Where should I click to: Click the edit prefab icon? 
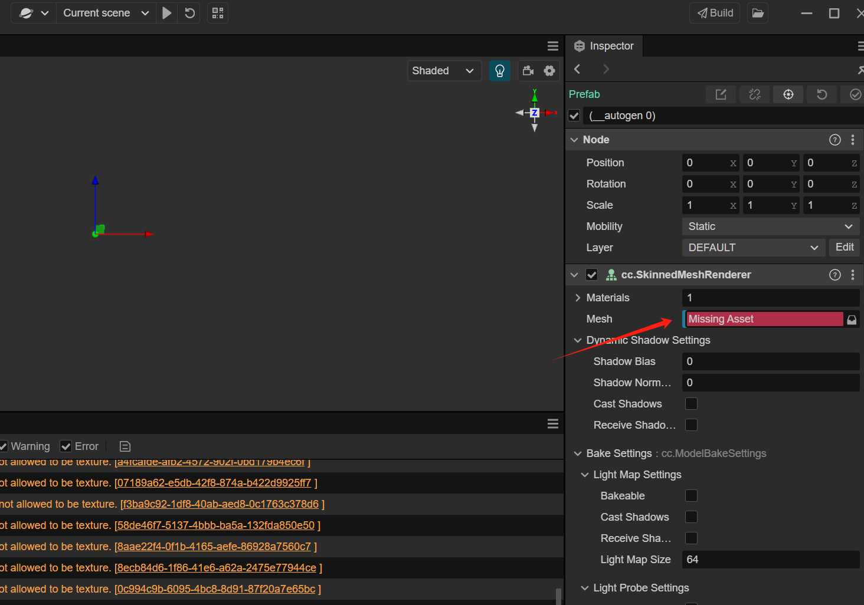[x=721, y=94]
